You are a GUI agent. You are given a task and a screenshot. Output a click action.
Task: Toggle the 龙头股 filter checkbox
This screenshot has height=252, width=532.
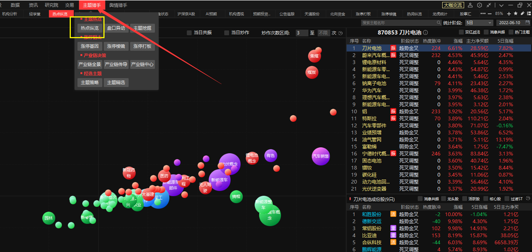tap(444, 199)
